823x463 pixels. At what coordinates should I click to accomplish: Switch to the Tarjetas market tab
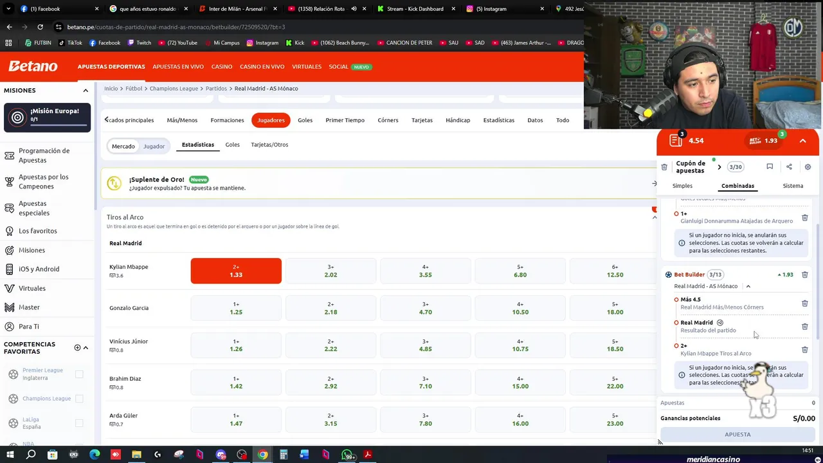[422, 120]
